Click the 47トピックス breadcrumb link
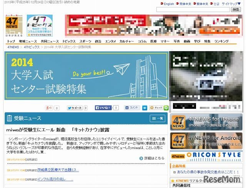The height and width of the screenshot is (188, 246). [x=32, y=47]
